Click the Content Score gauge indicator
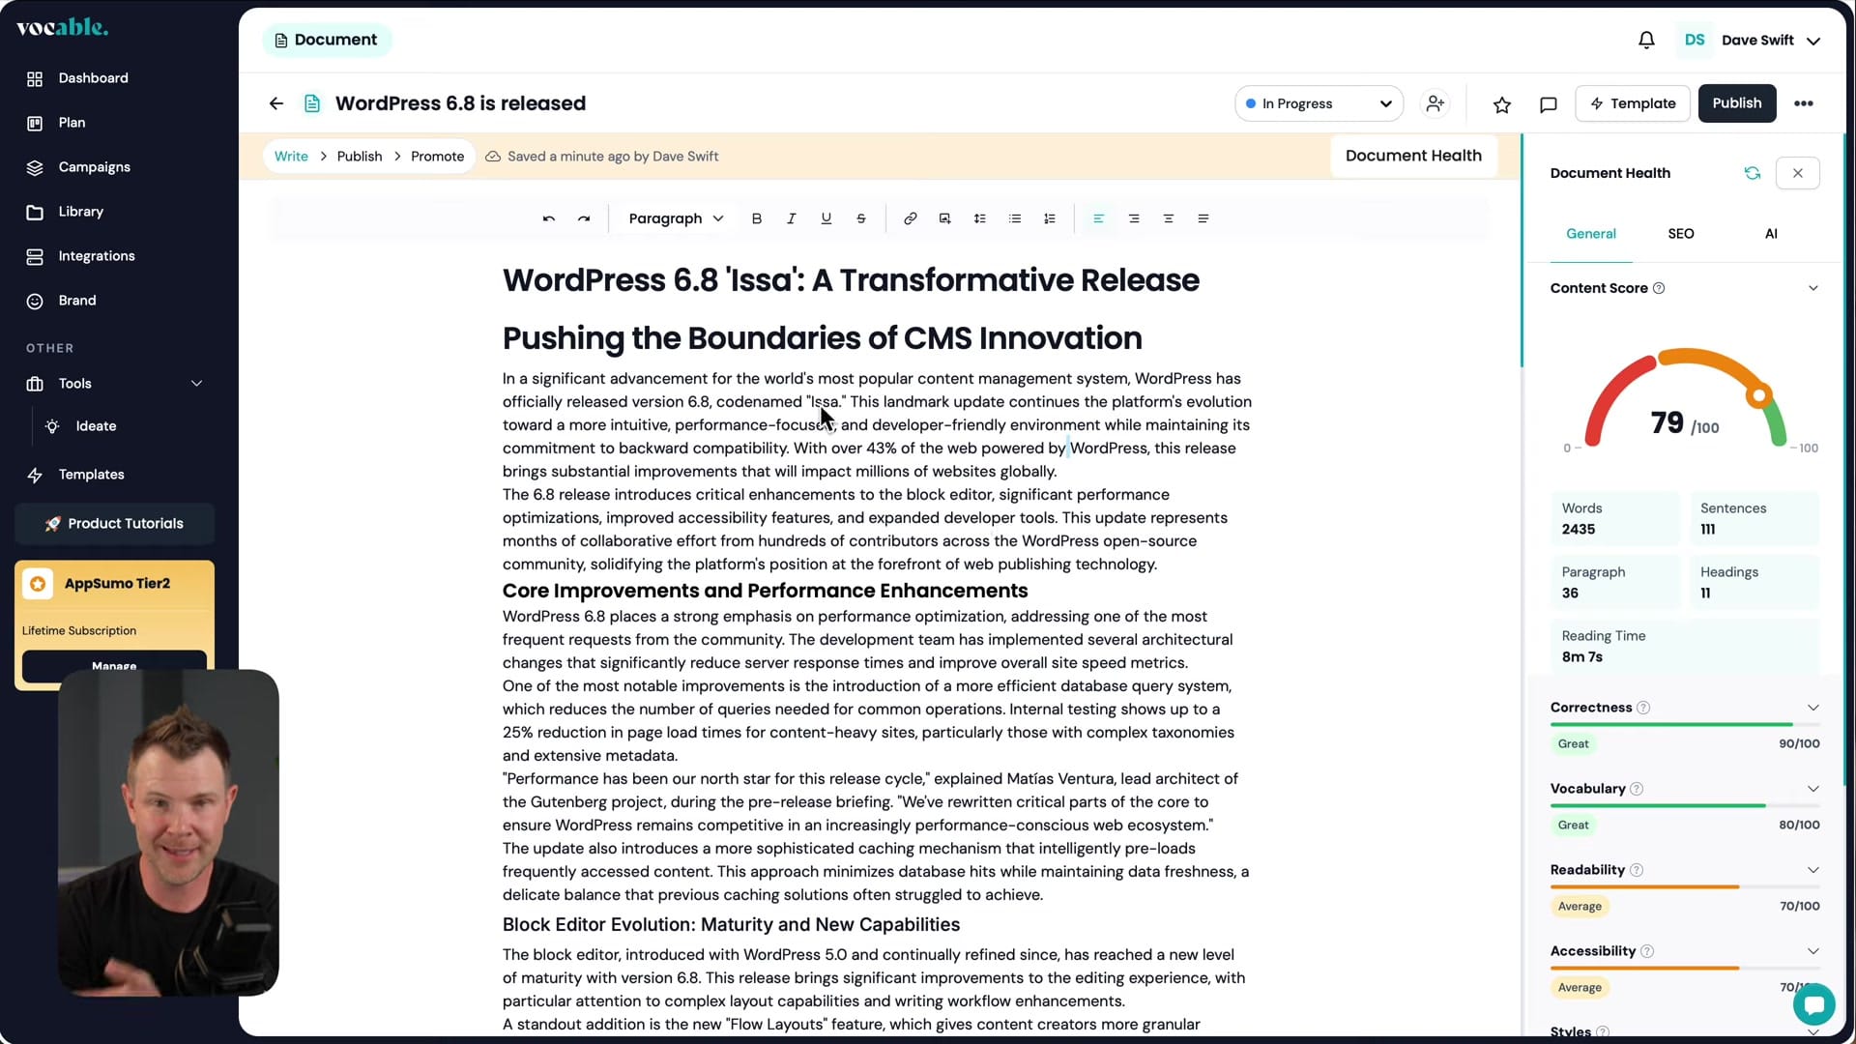This screenshot has height=1044, width=1856. click(x=1759, y=395)
